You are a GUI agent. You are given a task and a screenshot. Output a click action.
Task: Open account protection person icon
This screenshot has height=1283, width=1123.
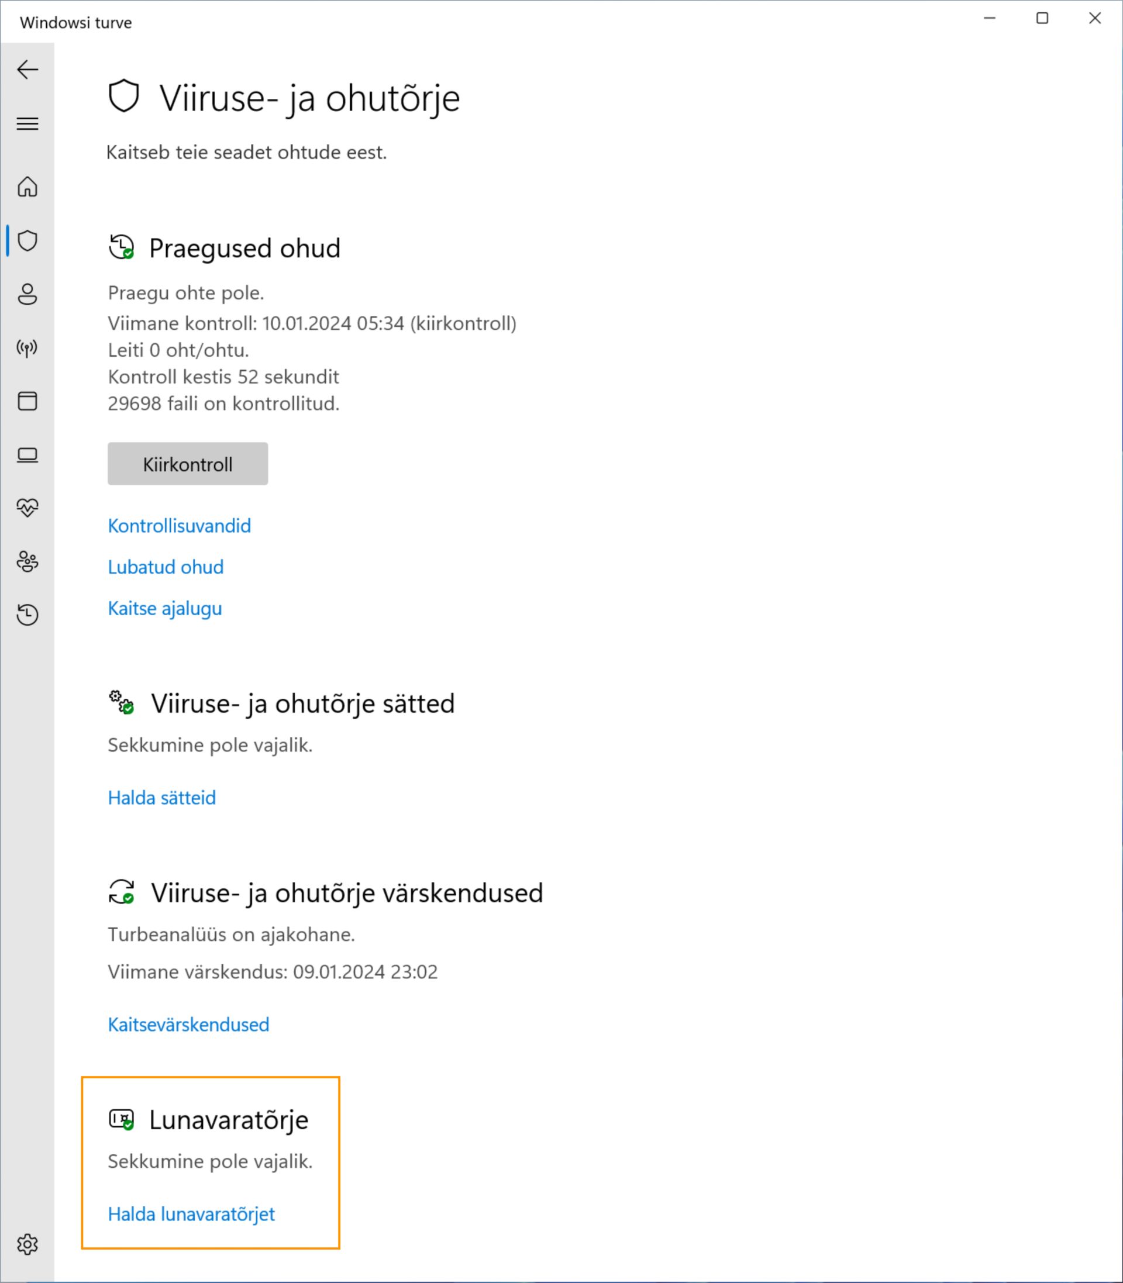click(27, 294)
